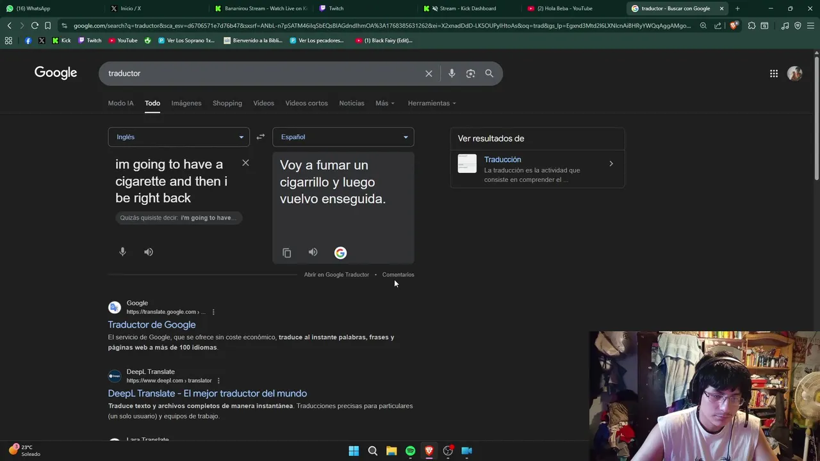Open Spotify from taskbar
The image size is (820, 461).
[410, 451]
